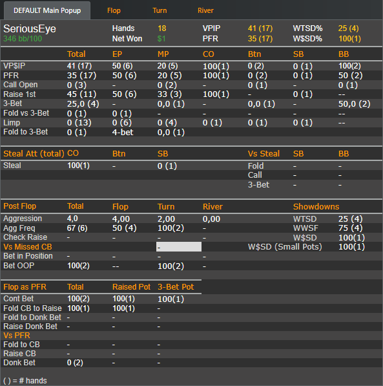Select the DEFAULT Main Popup tab
383x386 pixels.
[x=47, y=10]
